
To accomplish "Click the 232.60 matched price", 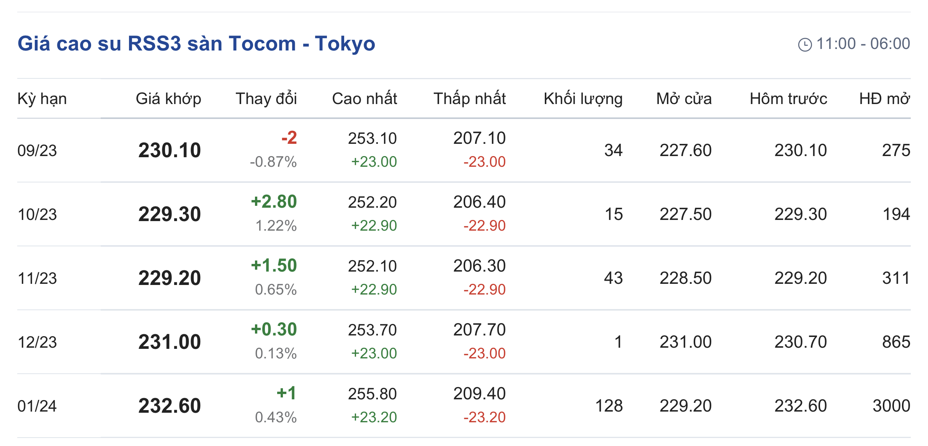I will [170, 406].
